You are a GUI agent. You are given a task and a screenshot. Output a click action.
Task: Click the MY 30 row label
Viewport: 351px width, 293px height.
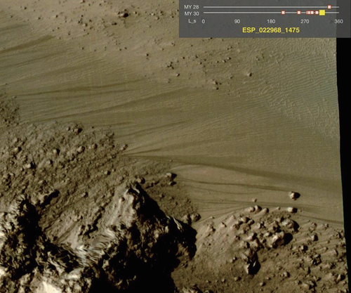pyautogui.click(x=192, y=13)
